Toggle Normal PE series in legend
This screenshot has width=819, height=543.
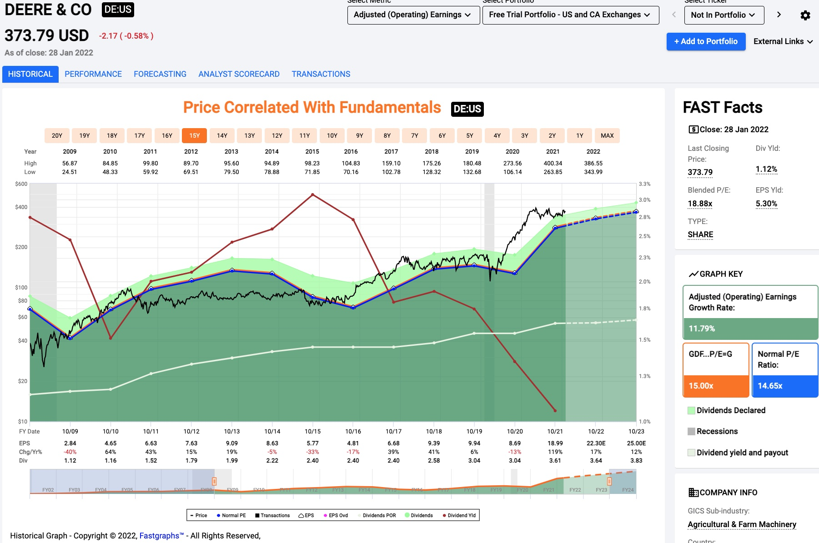point(231,515)
